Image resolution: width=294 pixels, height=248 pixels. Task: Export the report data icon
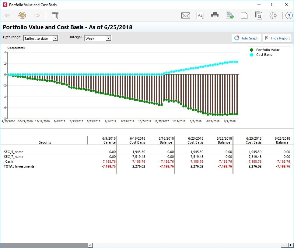point(229,15)
